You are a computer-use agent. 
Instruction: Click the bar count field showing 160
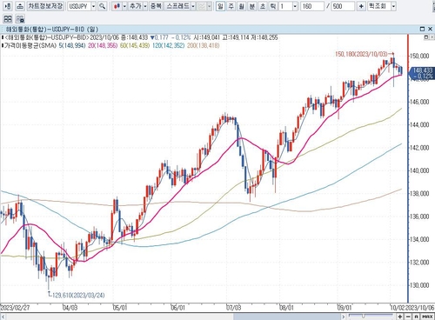312,6
